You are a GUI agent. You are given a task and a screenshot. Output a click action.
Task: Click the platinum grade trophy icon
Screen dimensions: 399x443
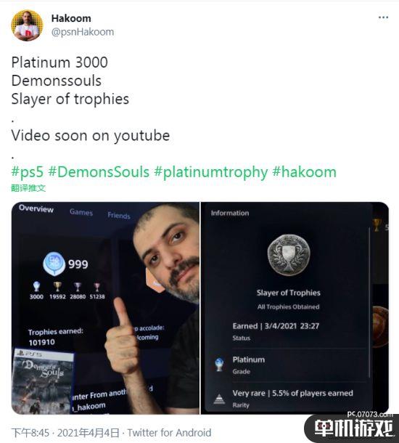point(219,365)
